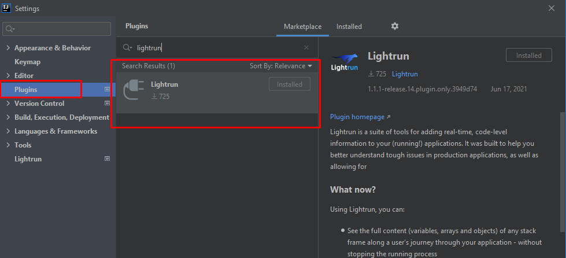This screenshot has height=258, width=566.
Task: Expand Build, Execution, Deployment node
Action: [x=8, y=117]
